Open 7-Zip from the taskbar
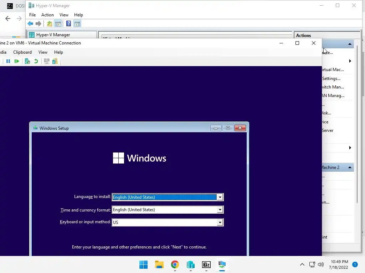Image resolution: width=365 pixels, height=273 pixels. click(206, 264)
